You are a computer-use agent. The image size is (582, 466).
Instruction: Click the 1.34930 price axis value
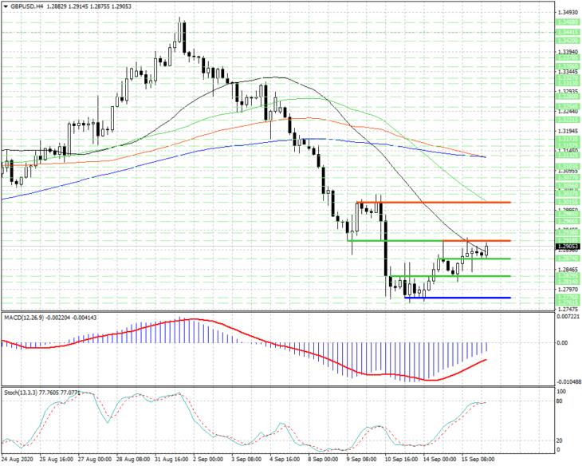coord(568,13)
